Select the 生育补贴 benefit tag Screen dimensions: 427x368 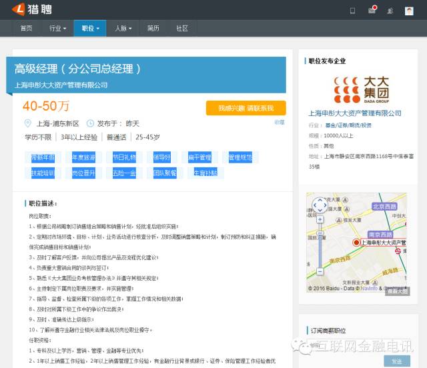pos(205,173)
